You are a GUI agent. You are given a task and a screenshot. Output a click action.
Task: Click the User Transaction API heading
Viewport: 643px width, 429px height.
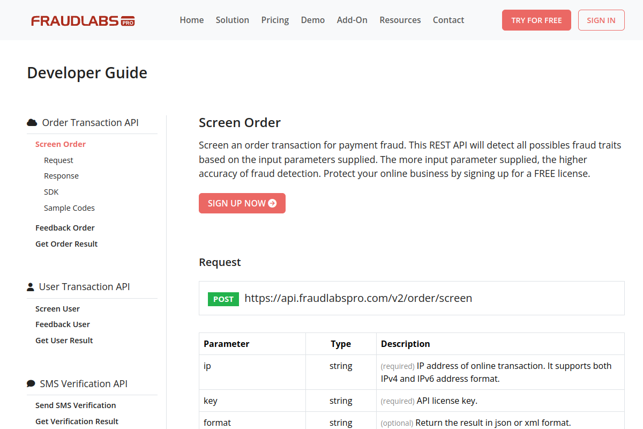click(85, 287)
